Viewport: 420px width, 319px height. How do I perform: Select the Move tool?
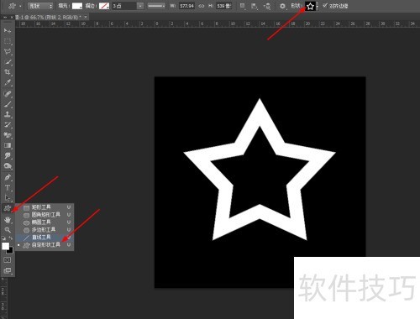(x=8, y=30)
